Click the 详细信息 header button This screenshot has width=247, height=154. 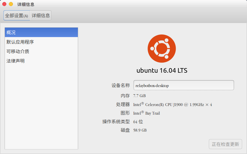pyautogui.click(x=41, y=16)
